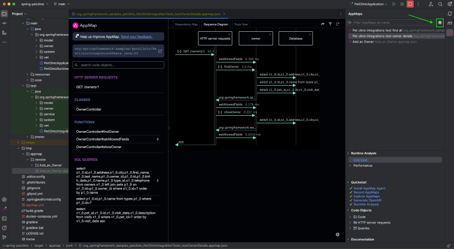The height and width of the screenshot is (249, 454).
Task: Open the Terminal tool window icon
Action: click(x=5, y=218)
